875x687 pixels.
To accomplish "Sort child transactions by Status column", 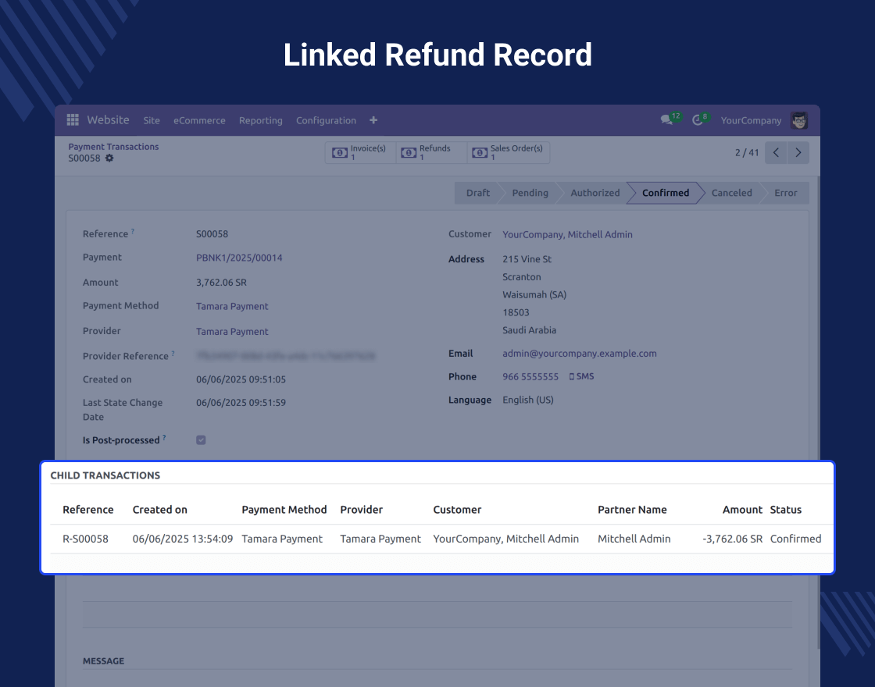I will coord(786,510).
